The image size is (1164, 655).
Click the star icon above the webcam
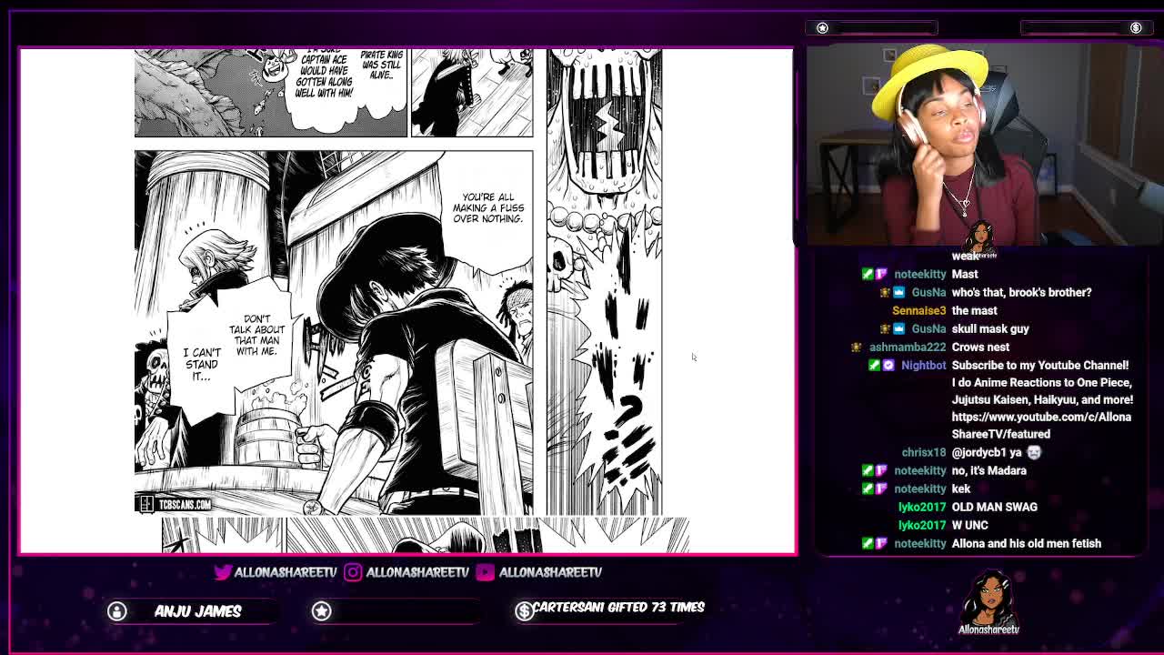pyautogui.click(x=822, y=28)
